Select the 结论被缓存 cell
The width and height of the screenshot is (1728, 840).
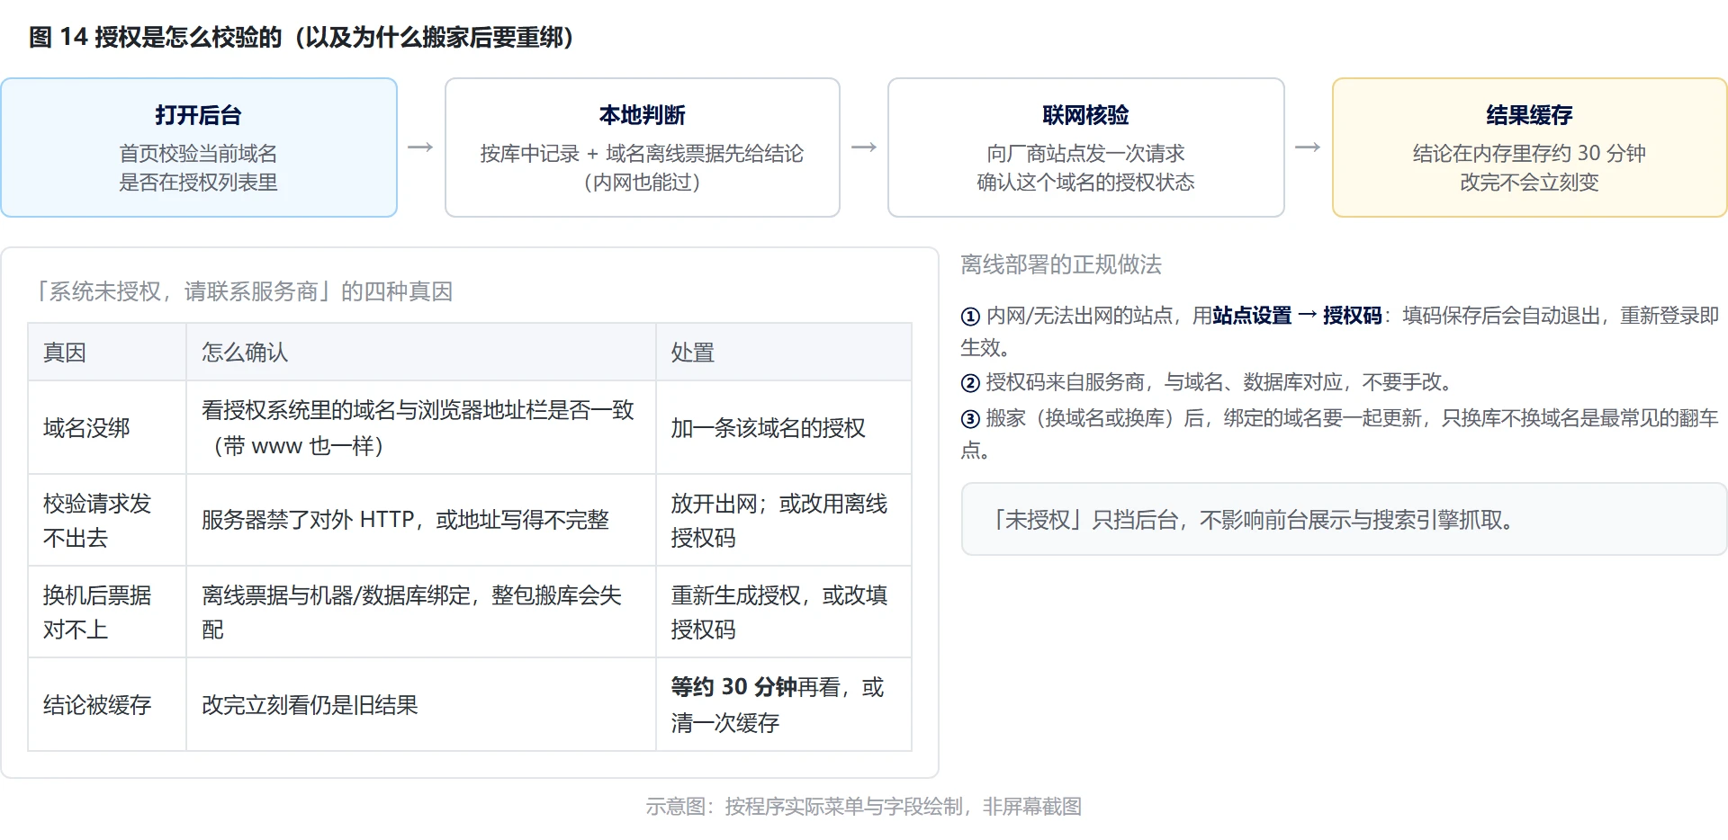point(107,704)
